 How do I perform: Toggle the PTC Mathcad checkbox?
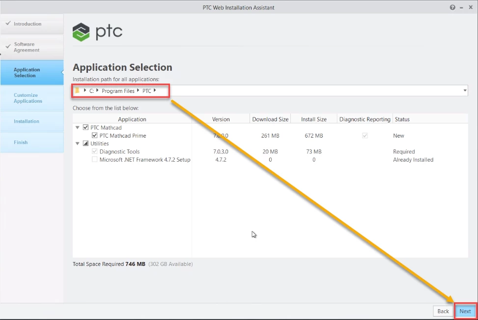click(85, 127)
